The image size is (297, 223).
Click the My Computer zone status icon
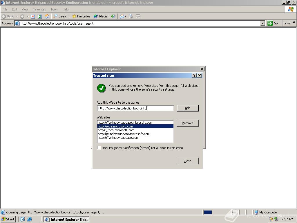click(256, 212)
